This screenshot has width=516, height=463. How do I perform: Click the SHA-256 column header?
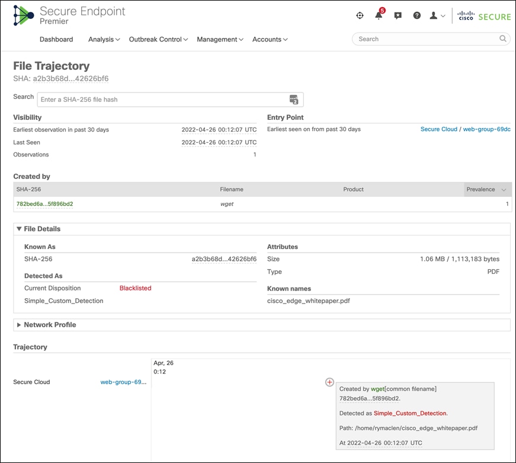[28, 189]
